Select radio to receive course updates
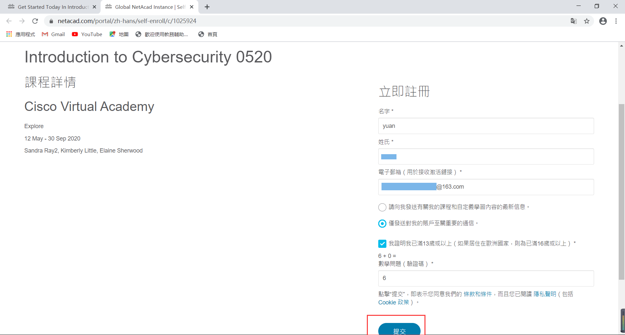 (x=382, y=207)
